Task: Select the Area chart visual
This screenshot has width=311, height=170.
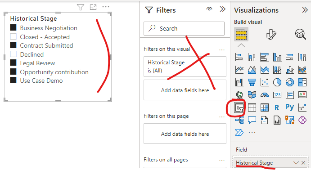Action: click(x=252, y=70)
